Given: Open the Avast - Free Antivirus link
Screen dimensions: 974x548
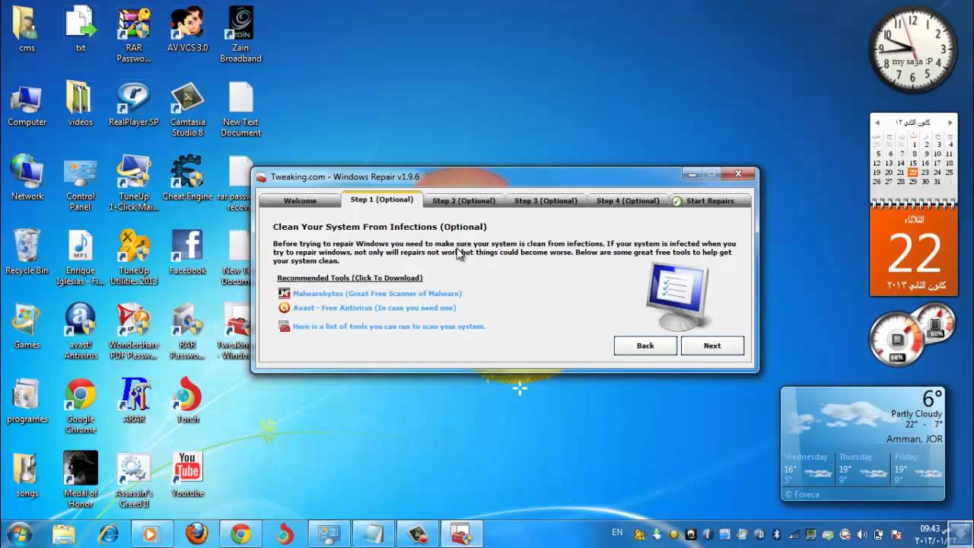Looking at the screenshot, I should (374, 307).
